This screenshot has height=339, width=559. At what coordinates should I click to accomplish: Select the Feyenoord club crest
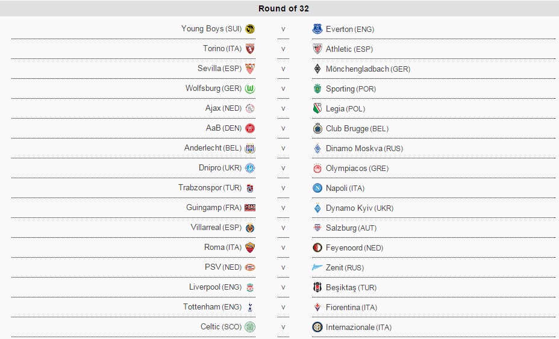[317, 247]
